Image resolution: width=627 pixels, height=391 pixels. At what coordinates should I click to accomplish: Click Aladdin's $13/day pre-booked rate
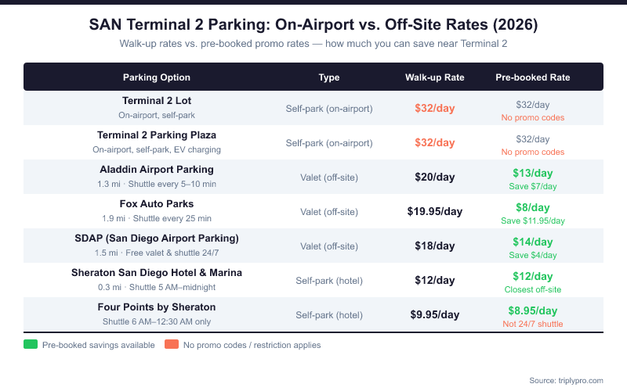tap(533, 174)
